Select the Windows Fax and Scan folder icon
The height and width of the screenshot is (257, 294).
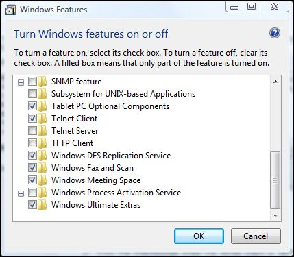[42, 168]
